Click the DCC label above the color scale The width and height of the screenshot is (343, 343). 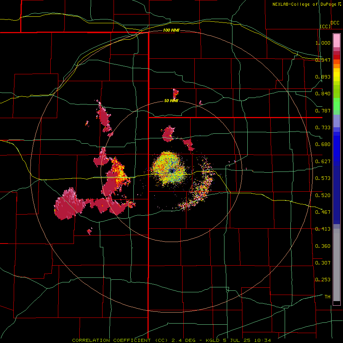(x=335, y=23)
